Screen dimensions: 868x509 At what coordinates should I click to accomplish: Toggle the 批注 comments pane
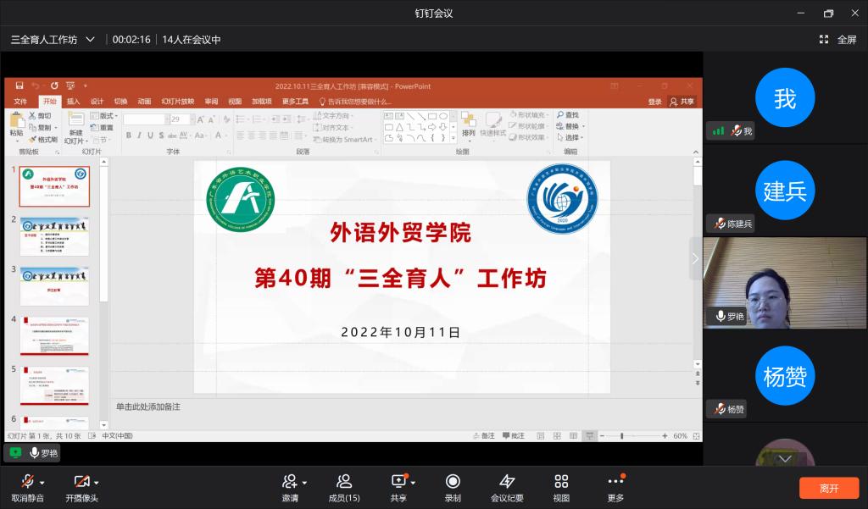tap(513, 435)
